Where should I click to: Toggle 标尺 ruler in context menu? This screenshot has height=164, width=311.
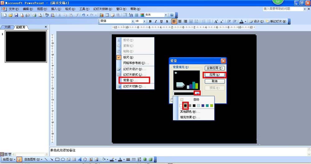[x=135, y=57]
